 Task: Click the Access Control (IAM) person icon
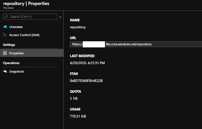[5, 35]
